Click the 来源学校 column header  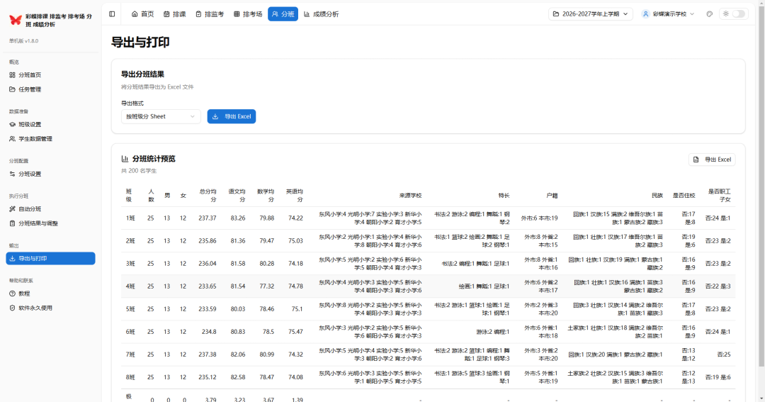coord(410,196)
